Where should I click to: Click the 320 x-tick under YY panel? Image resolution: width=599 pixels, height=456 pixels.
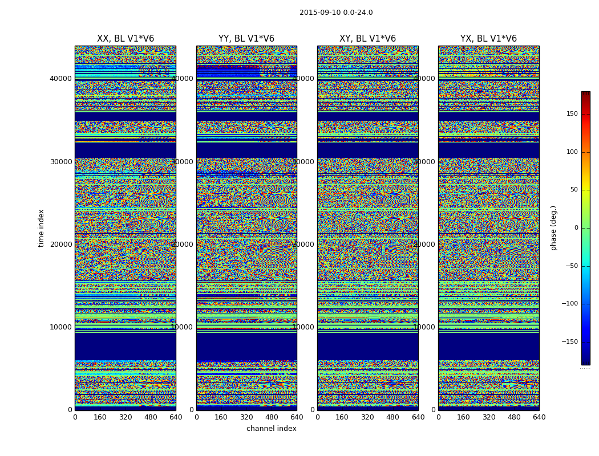(246, 417)
